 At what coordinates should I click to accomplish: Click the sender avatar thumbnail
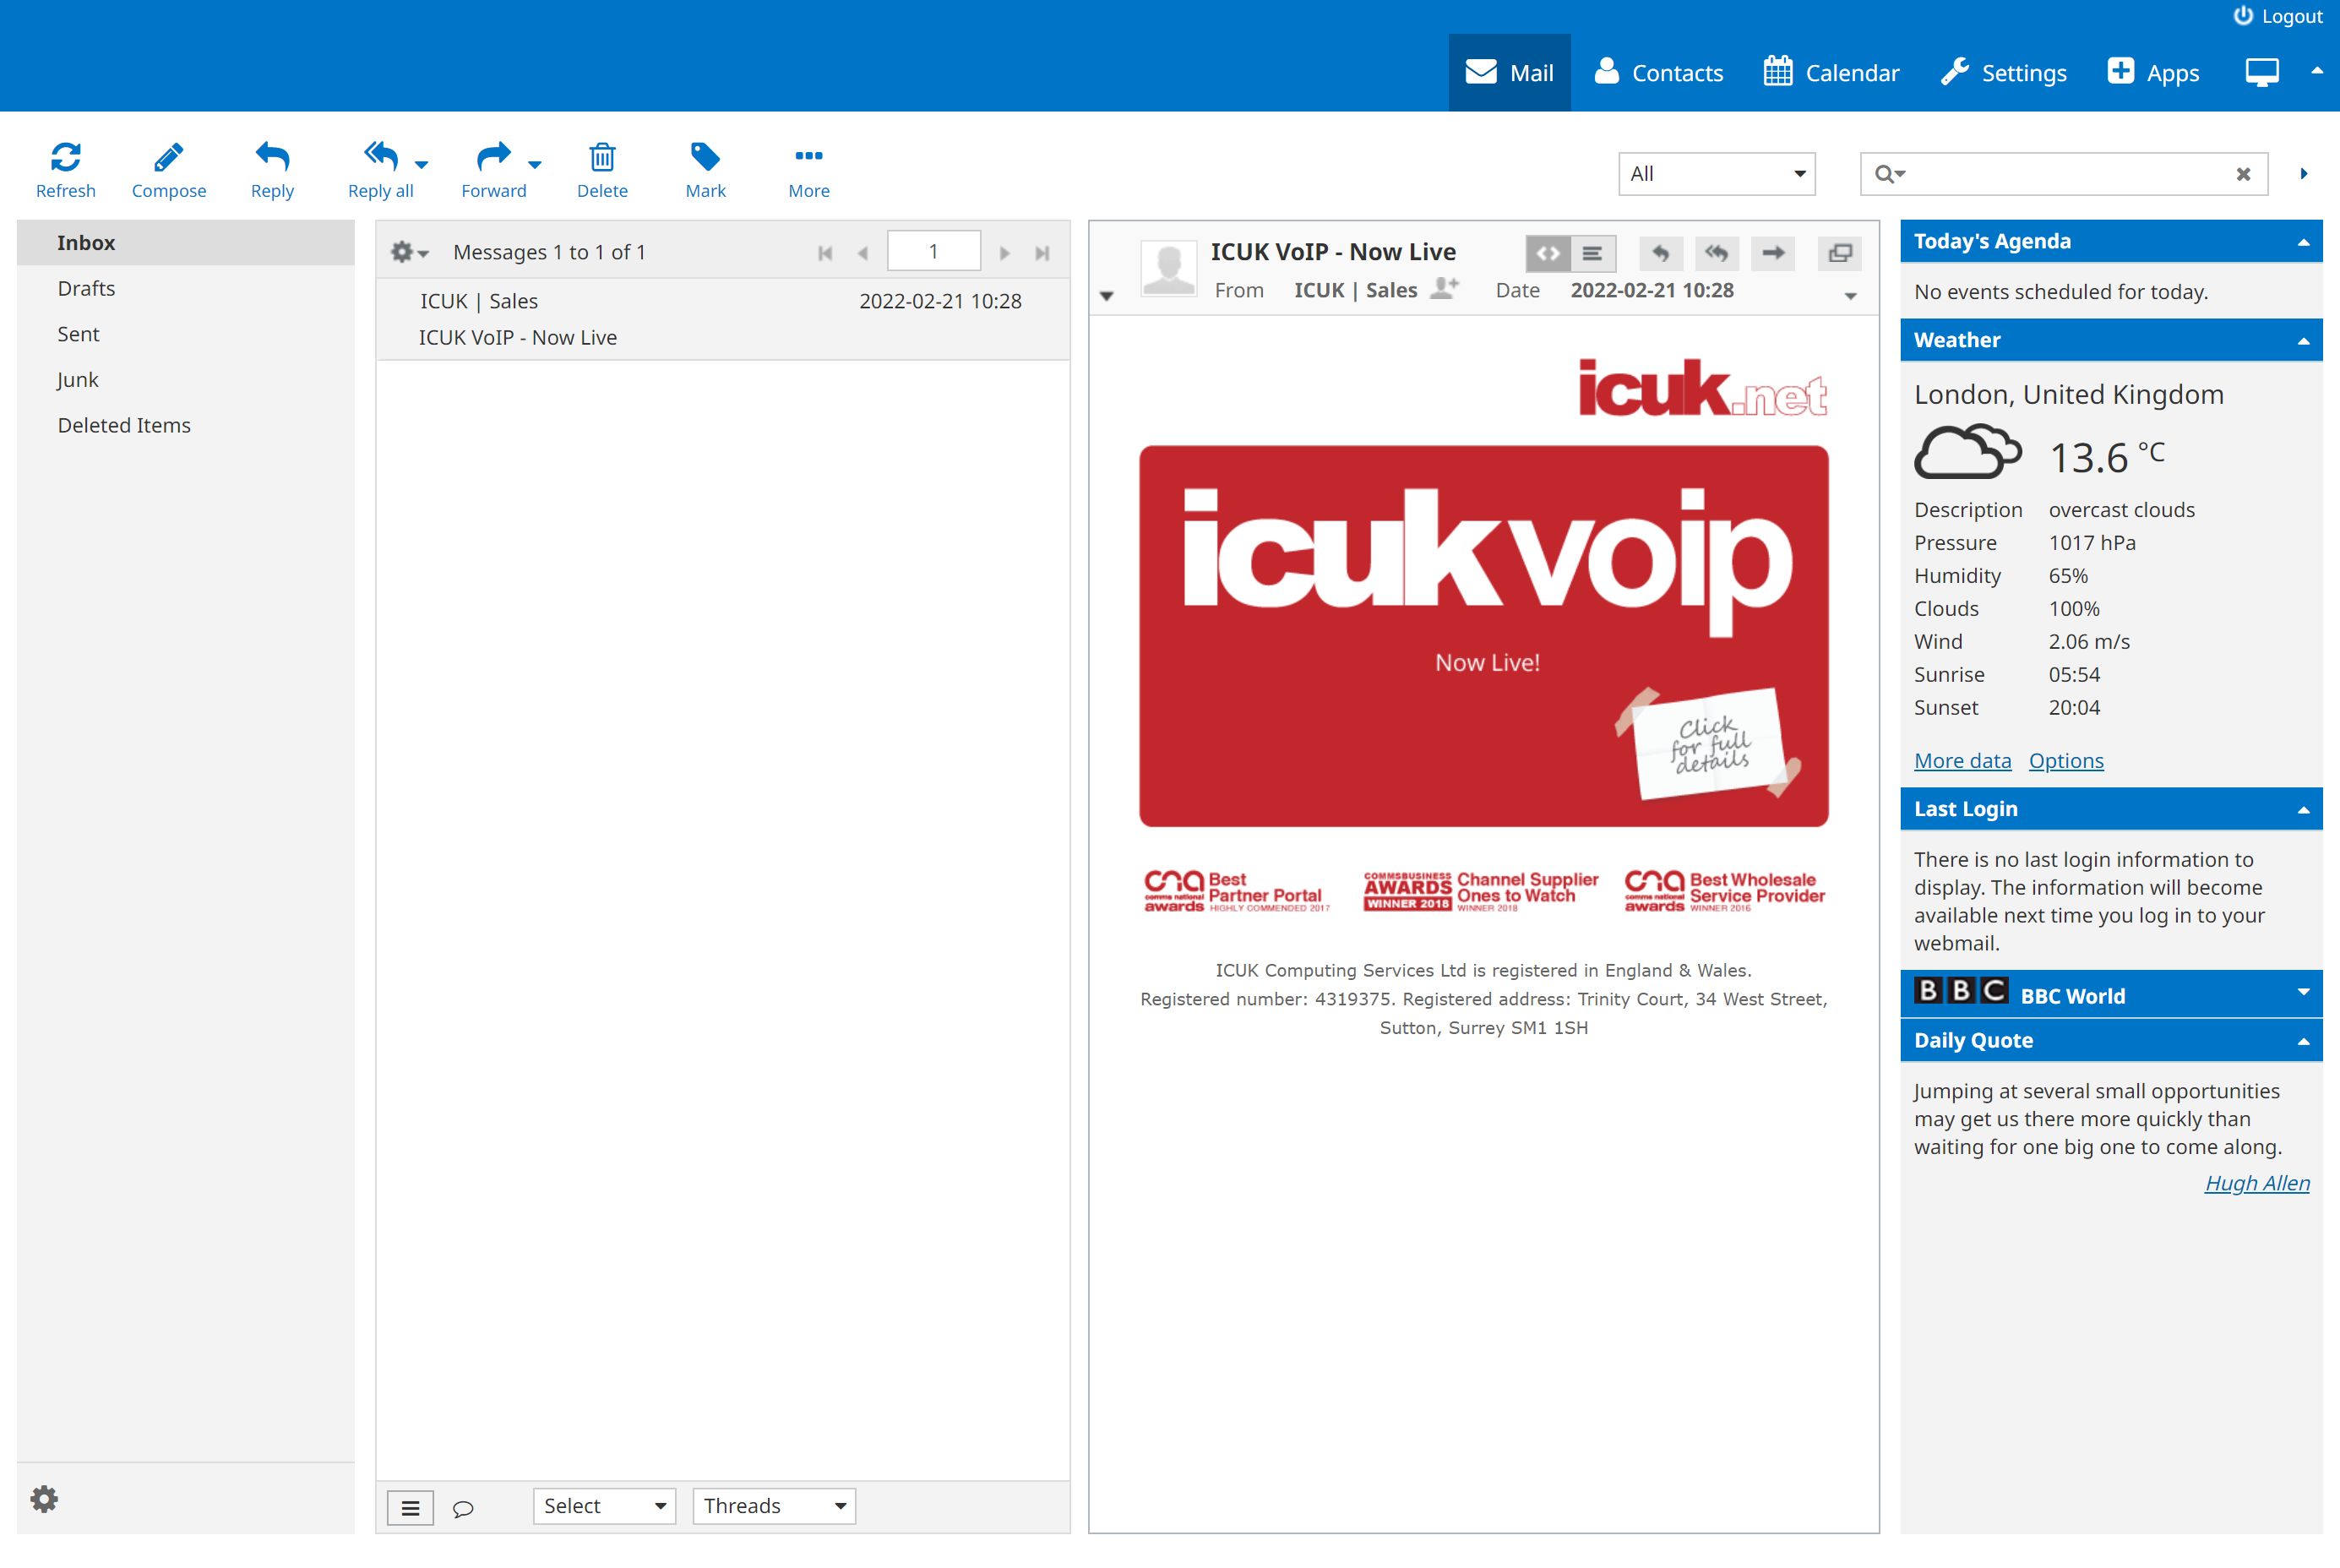pyautogui.click(x=1169, y=267)
